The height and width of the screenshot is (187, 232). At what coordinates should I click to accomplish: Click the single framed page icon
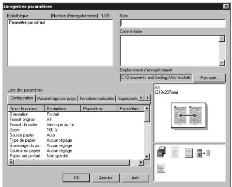(189, 153)
